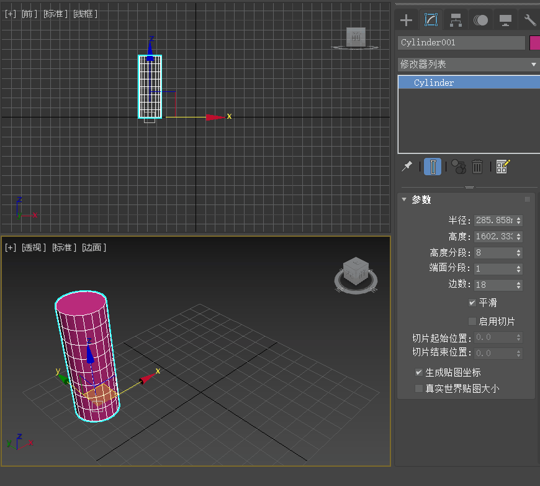Open the Create tab in command panel
Screen dimensions: 540x486
(x=406, y=20)
